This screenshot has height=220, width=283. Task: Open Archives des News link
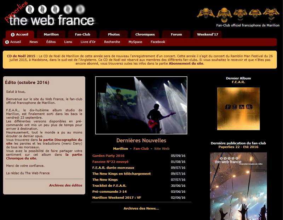coord(141,208)
